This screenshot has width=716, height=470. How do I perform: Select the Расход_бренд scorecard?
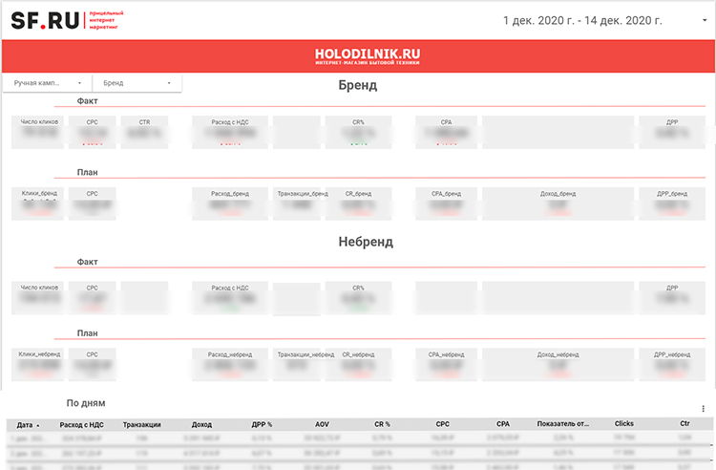[230, 203]
